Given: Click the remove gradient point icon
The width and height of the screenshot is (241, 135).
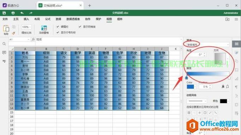Looking at the screenshot, I should [x=228, y=87].
